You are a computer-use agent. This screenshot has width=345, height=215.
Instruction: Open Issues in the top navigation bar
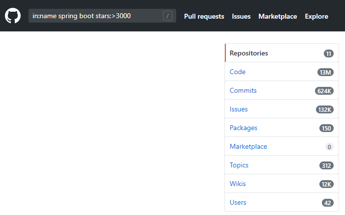tap(241, 16)
